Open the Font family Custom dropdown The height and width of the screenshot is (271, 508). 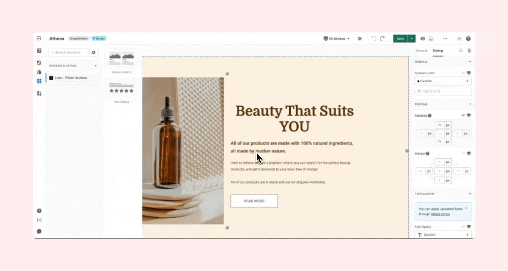point(443,234)
